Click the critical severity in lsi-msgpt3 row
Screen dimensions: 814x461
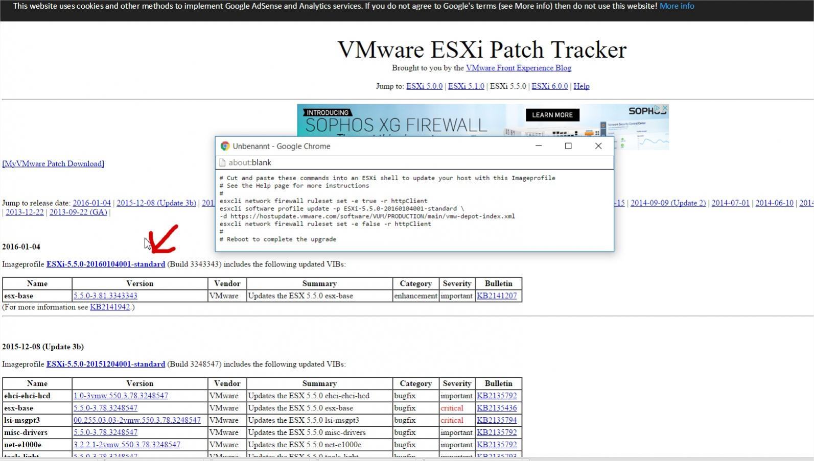pos(452,421)
